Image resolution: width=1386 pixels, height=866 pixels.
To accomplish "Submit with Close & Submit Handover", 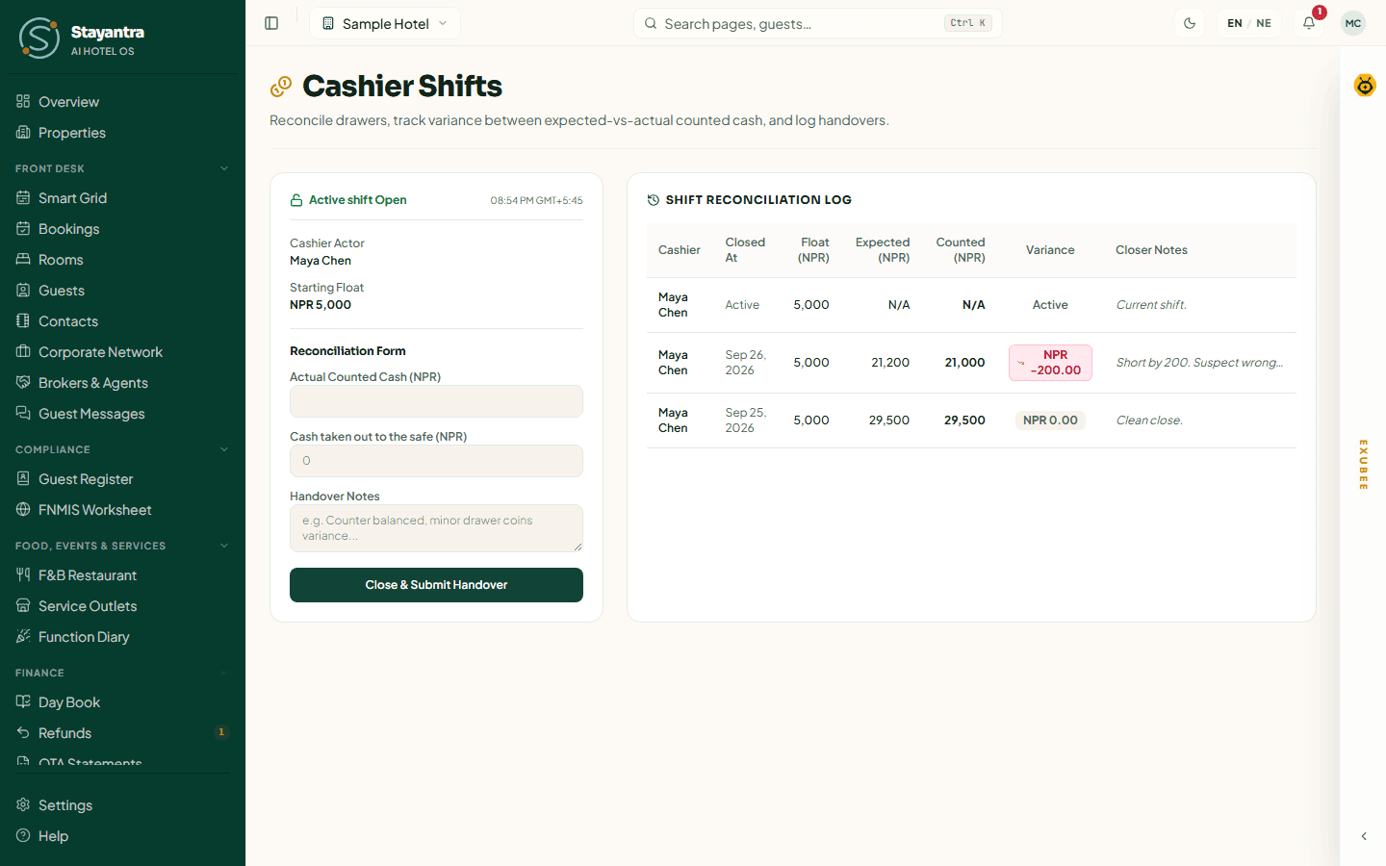I will point(436,585).
